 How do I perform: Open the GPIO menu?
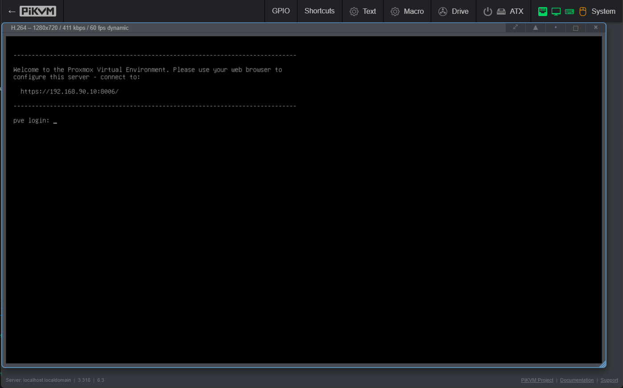point(281,11)
